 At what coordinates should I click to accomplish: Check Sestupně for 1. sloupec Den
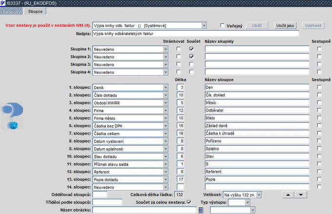[319, 87]
